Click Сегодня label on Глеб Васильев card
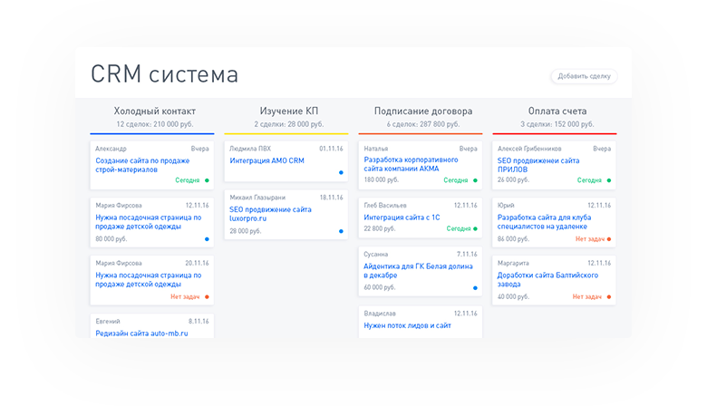Viewport: 707px width, 406px height. click(458, 229)
